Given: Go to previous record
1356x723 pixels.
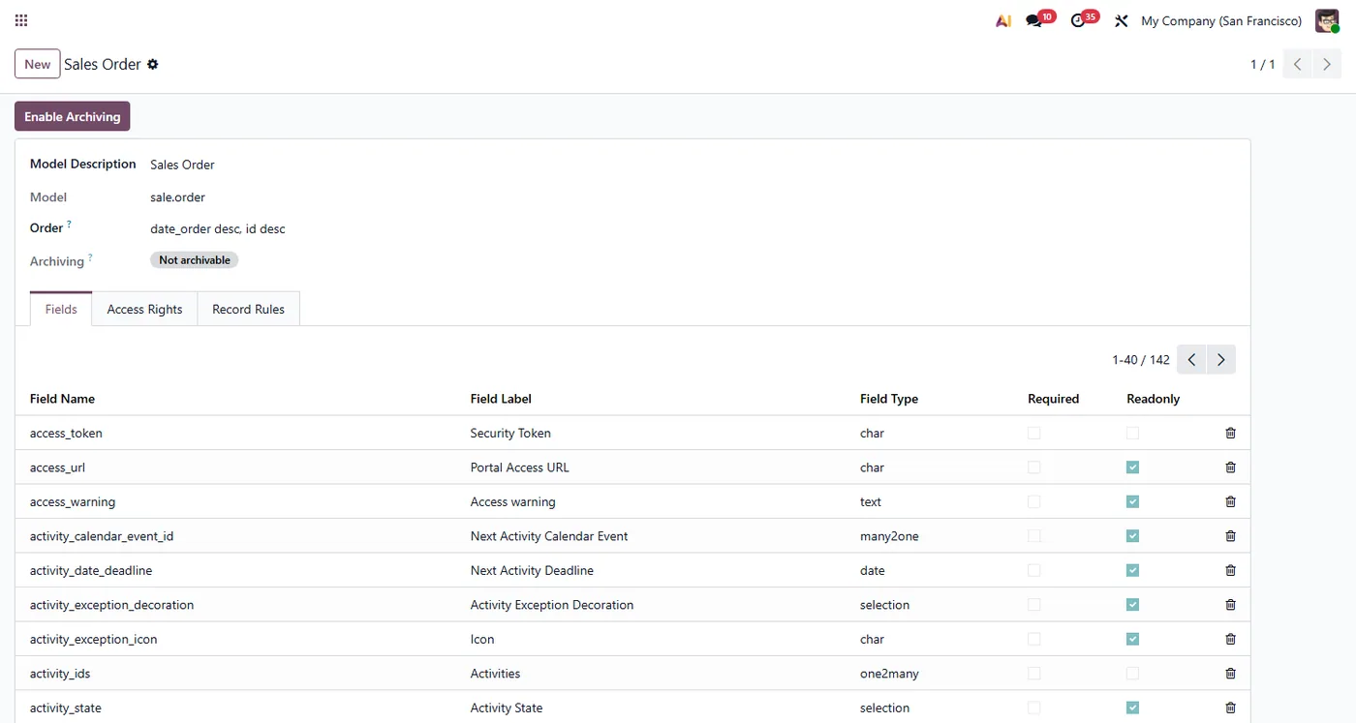Looking at the screenshot, I should 1297,64.
